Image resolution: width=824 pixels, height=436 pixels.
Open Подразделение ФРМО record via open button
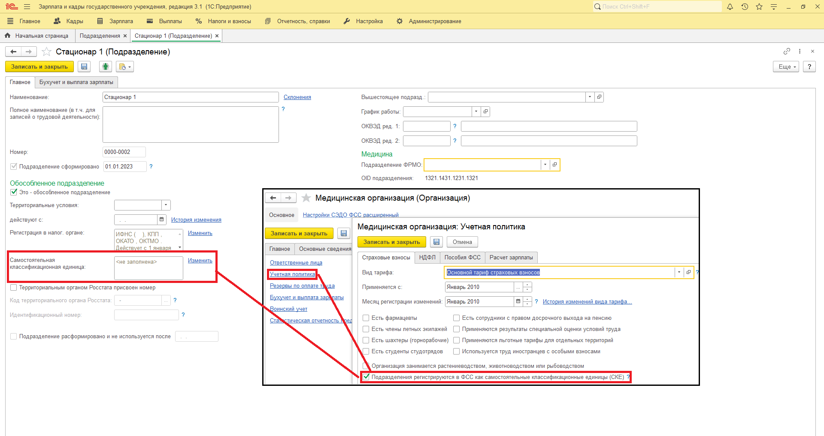(x=554, y=165)
